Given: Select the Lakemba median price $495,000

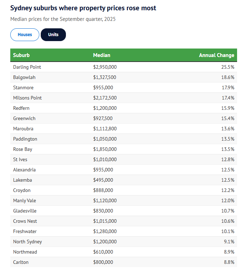Looking at the screenshot, I should 103,180.
